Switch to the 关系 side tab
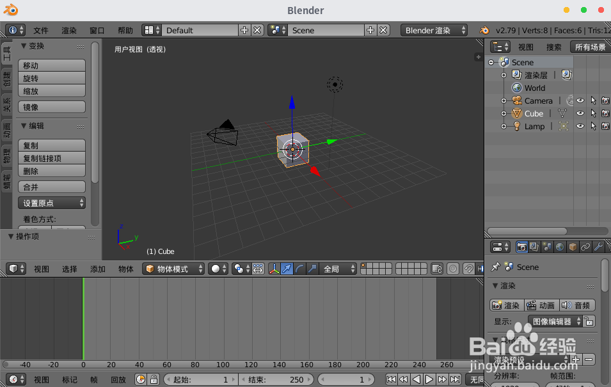This screenshot has height=387, width=611. pyautogui.click(x=6, y=105)
